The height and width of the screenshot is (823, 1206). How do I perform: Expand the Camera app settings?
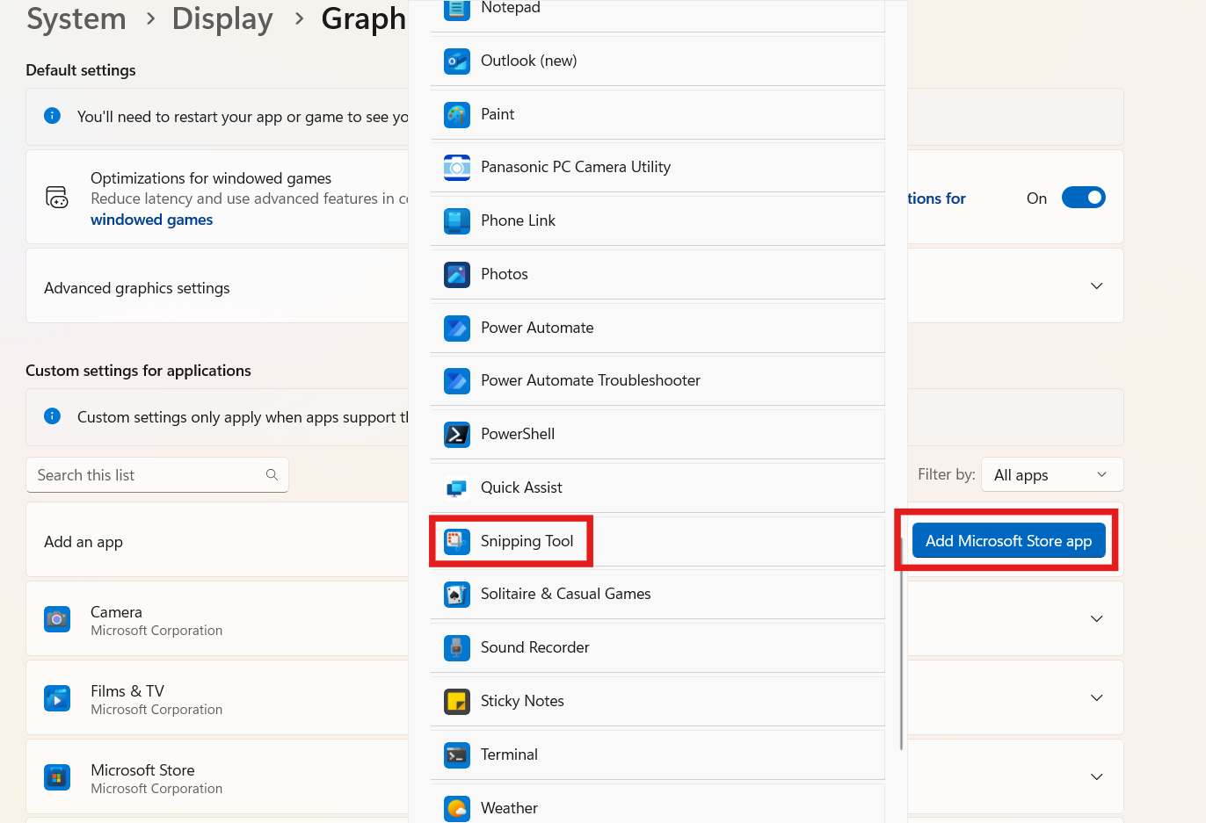(1096, 618)
